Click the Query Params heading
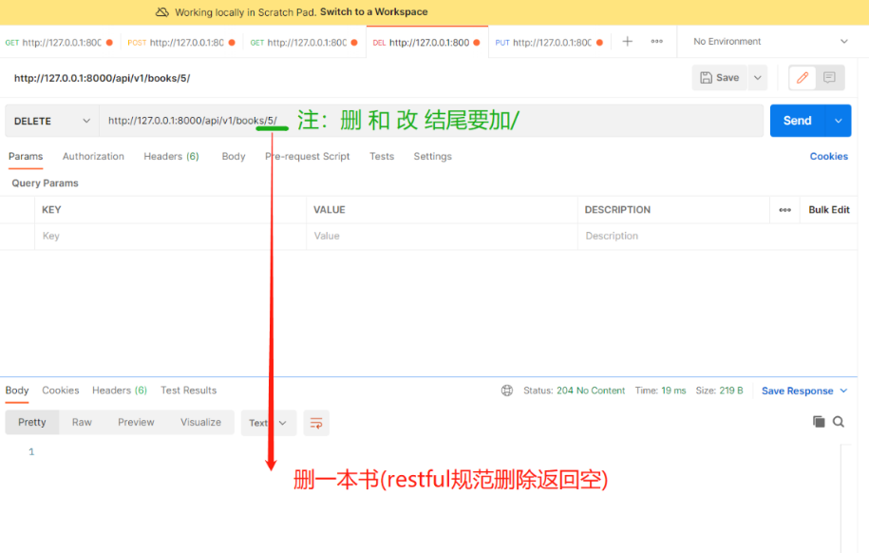The height and width of the screenshot is (553, 869). click(46, 183)
